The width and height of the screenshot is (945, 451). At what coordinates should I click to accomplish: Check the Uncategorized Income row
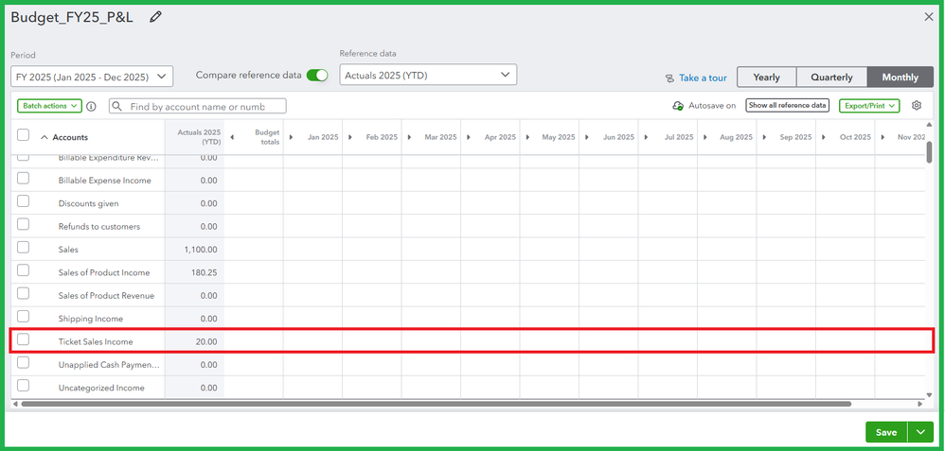(x=23, y=386)
